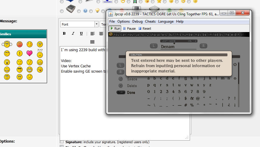The image size is (260, 147).
Task: Reset the emulator
Action: click(x=145, y=29)
